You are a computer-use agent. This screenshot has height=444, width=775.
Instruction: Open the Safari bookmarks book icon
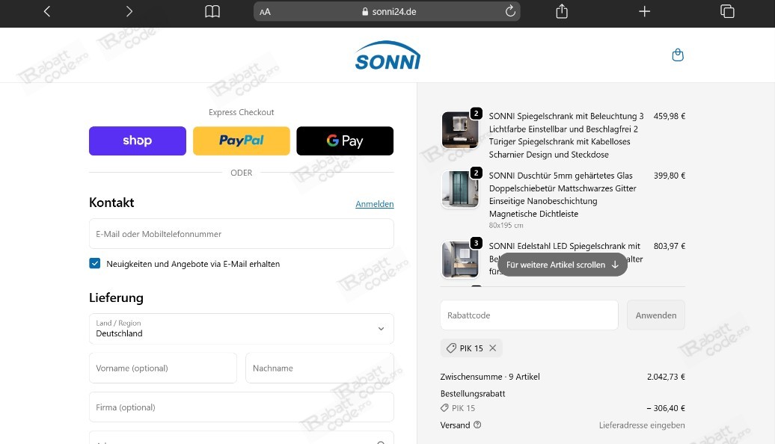[212, 11]
